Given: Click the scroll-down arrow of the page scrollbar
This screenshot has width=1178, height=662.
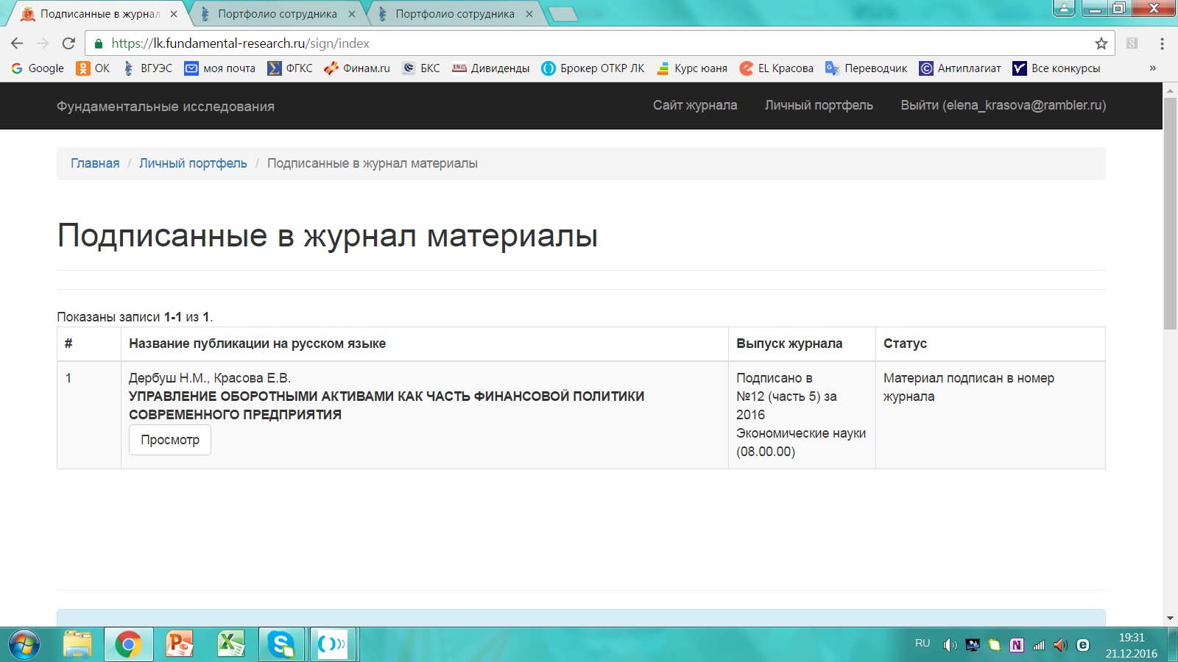Looking at the screenshot, I should pyautogui.click(x=1170, y=619).
